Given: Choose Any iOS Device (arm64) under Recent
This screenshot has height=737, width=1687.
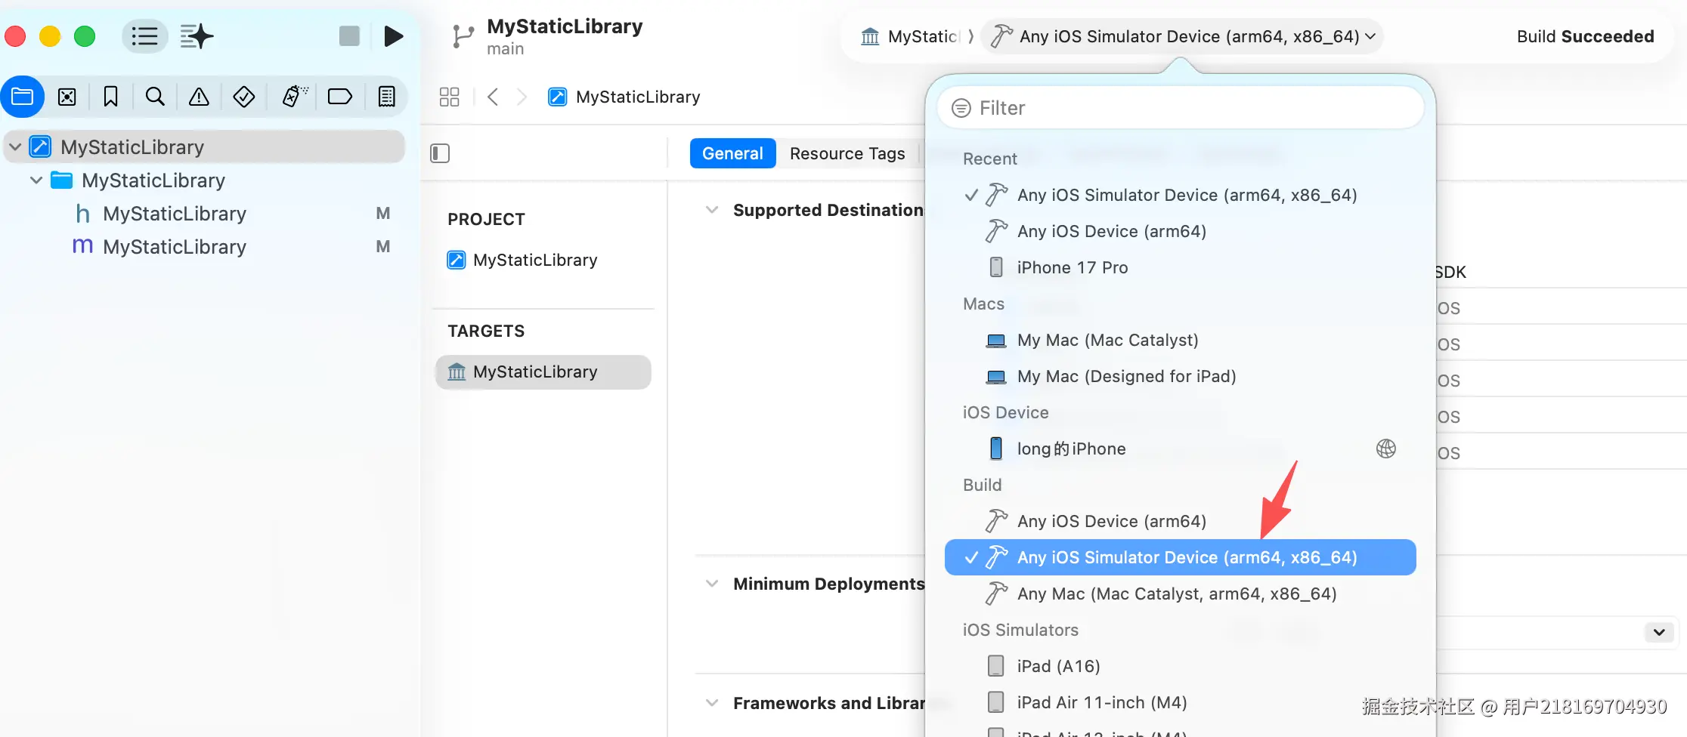Looking at the screenshot, I should point(1181,231).
